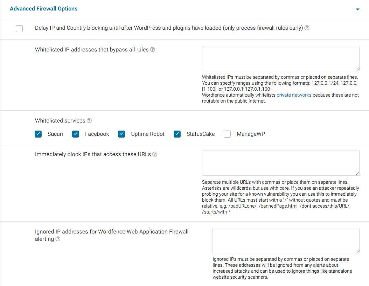
Task: Click the Whitelisted IP addresses text box
Action: coord(280,58)
